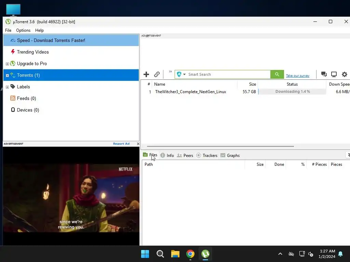
Task: Click the Add Torrent from URL link icon
Action: tap(157, 74)
